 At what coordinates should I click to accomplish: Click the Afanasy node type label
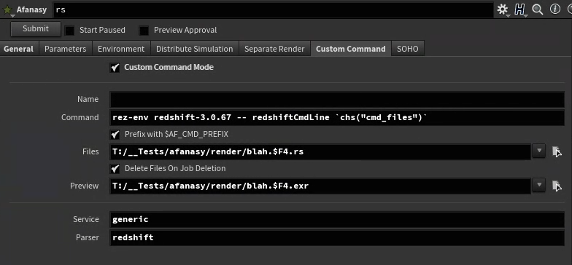tap(31, 10)
